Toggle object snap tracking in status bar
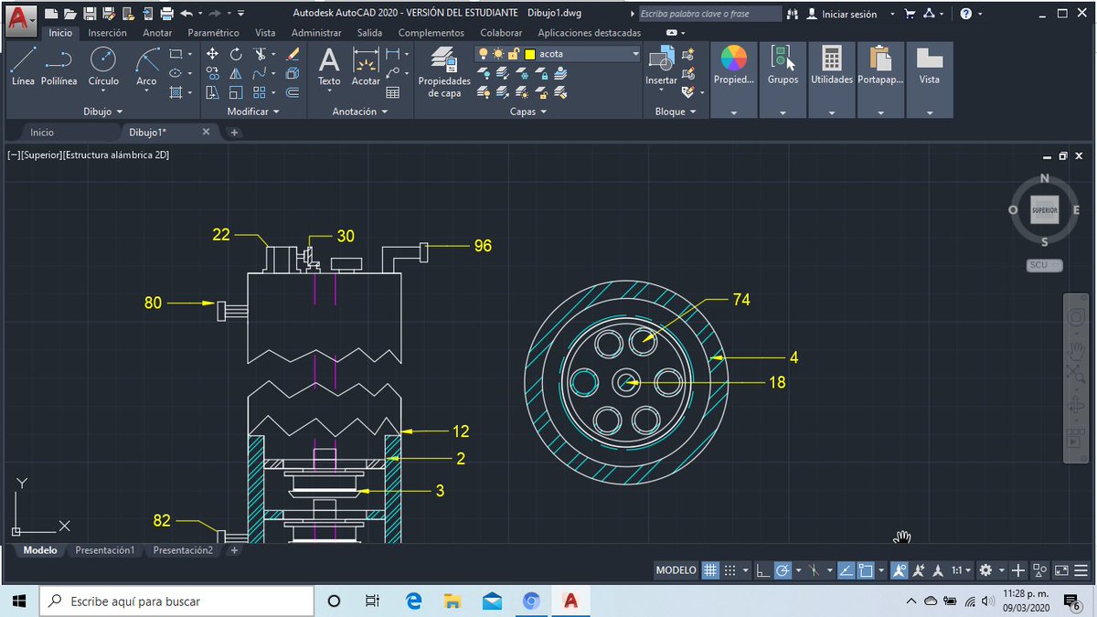Image resolution: width=1097 pixels, height=617 pixels. (x=847, y=570)
